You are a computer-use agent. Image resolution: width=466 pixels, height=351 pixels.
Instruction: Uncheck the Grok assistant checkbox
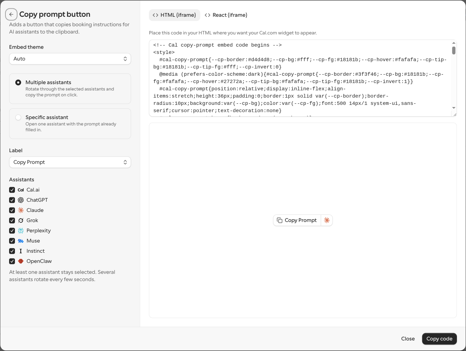click(12, 220)
